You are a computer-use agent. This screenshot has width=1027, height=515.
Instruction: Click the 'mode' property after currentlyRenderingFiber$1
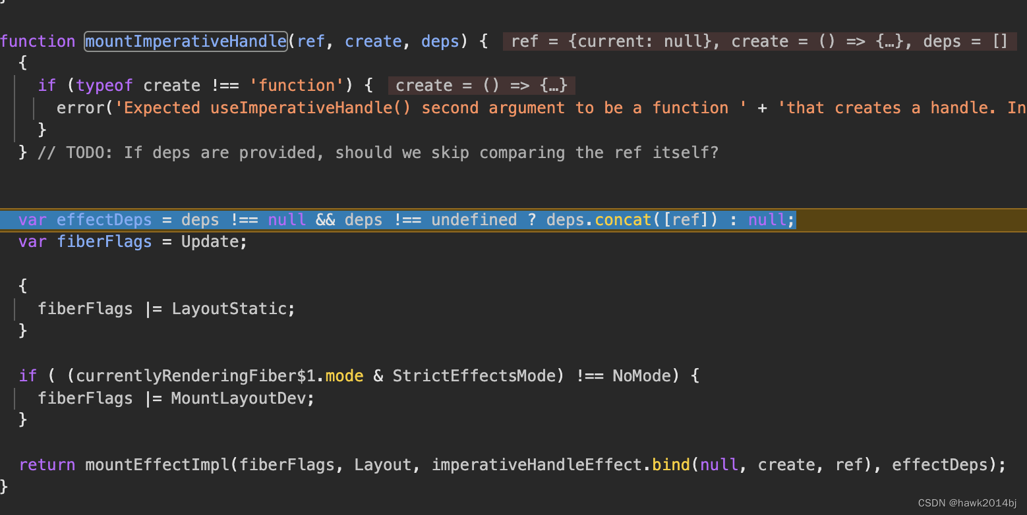pos(345,376)
